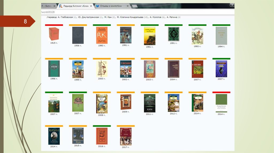Viewport: 274px width, 153px height.
Task: Close the 'Редьярд Киплинг «Ким»' tab
Action: pos(91,6)
